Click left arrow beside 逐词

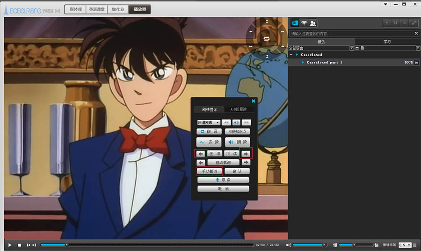(201, 154)
